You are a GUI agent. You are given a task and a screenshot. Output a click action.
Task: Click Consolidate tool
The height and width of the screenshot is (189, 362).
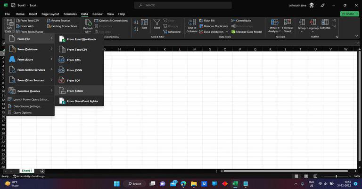[241, 21]
